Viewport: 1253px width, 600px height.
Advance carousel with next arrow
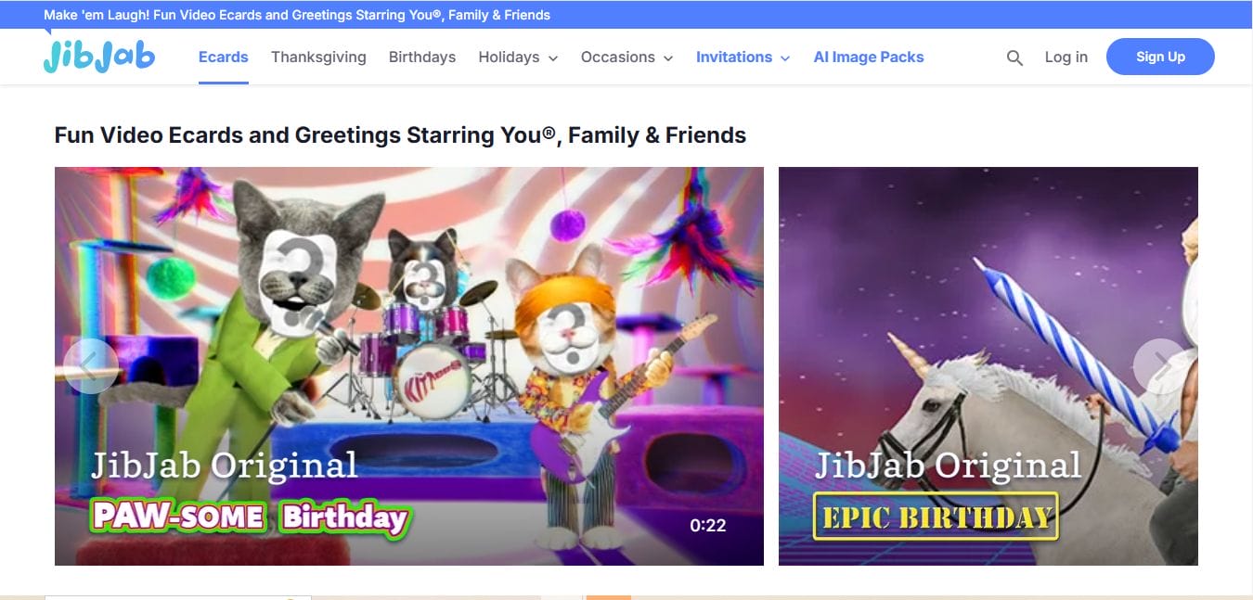coord(1161,366)
